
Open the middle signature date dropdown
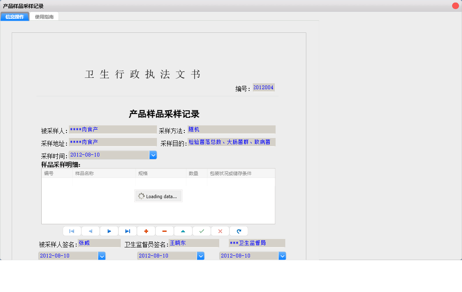[x=201, y=255]
